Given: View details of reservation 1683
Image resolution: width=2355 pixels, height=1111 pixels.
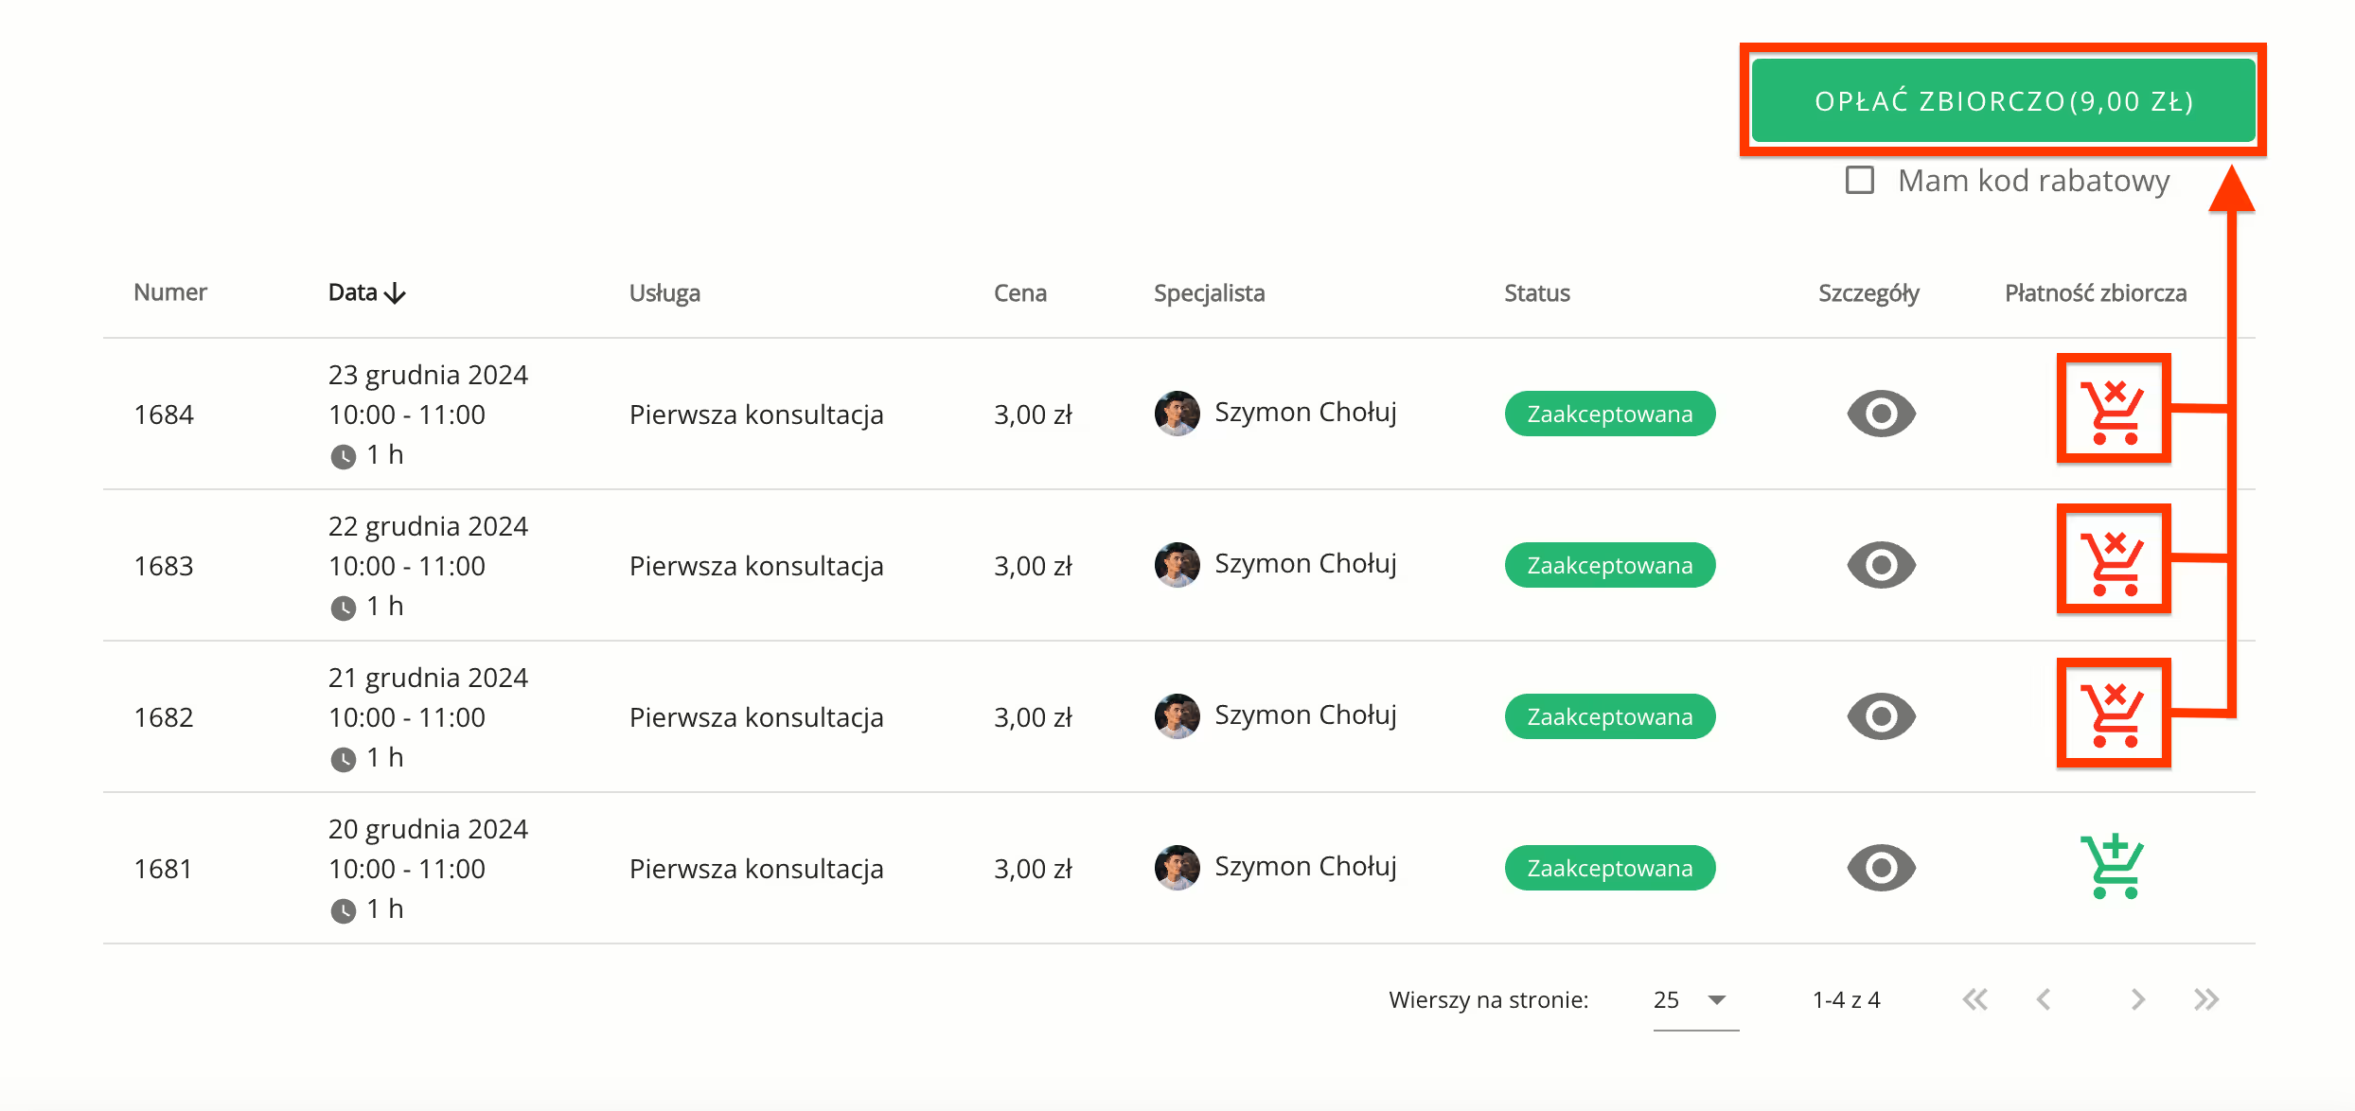Looking at the screenshot, I should (x=1881, y=565).
